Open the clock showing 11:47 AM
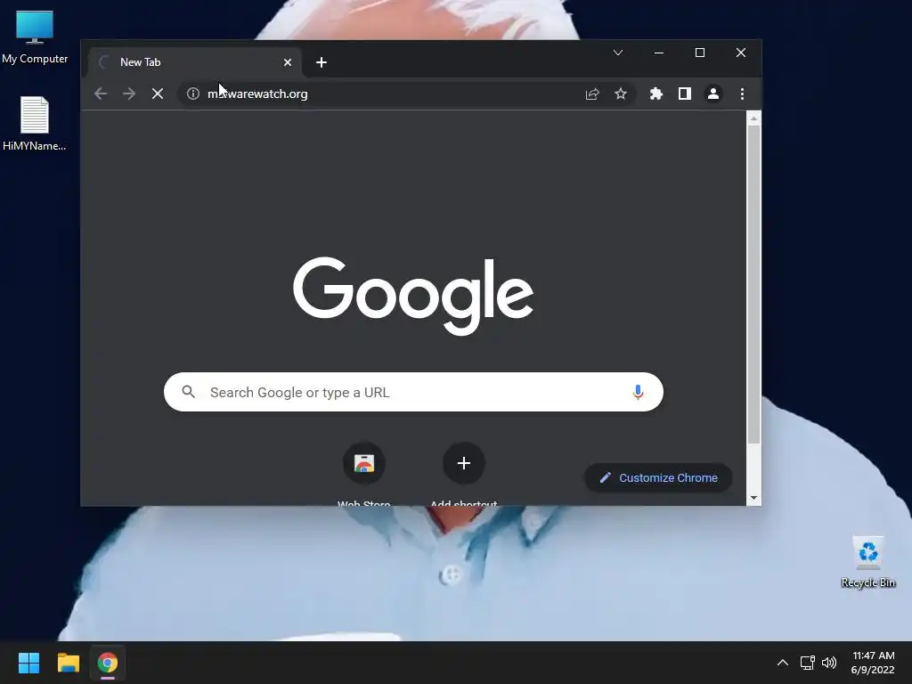912x684 pixels. click(873, 663)
